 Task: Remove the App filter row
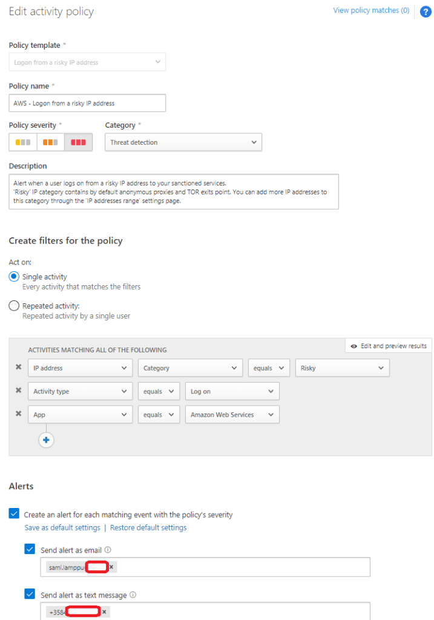click(18, 414)
